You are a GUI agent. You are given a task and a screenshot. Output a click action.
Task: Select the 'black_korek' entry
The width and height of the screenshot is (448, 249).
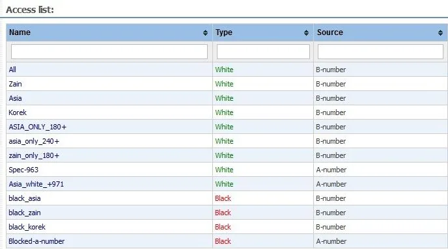(x=27, y=227)
